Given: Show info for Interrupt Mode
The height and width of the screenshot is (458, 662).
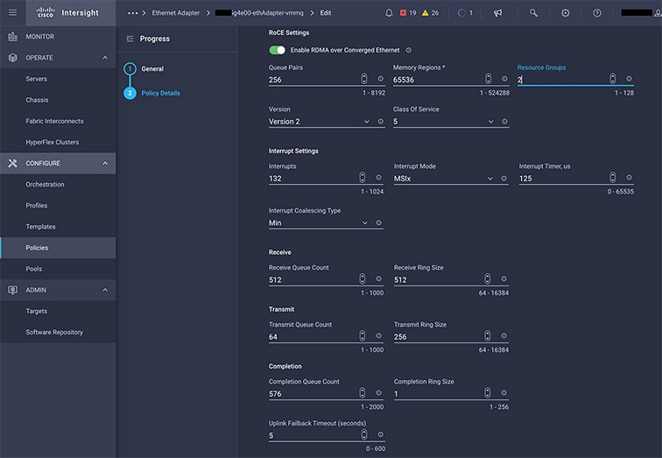Looking at the screenshot, I should (x=504, y=179).
